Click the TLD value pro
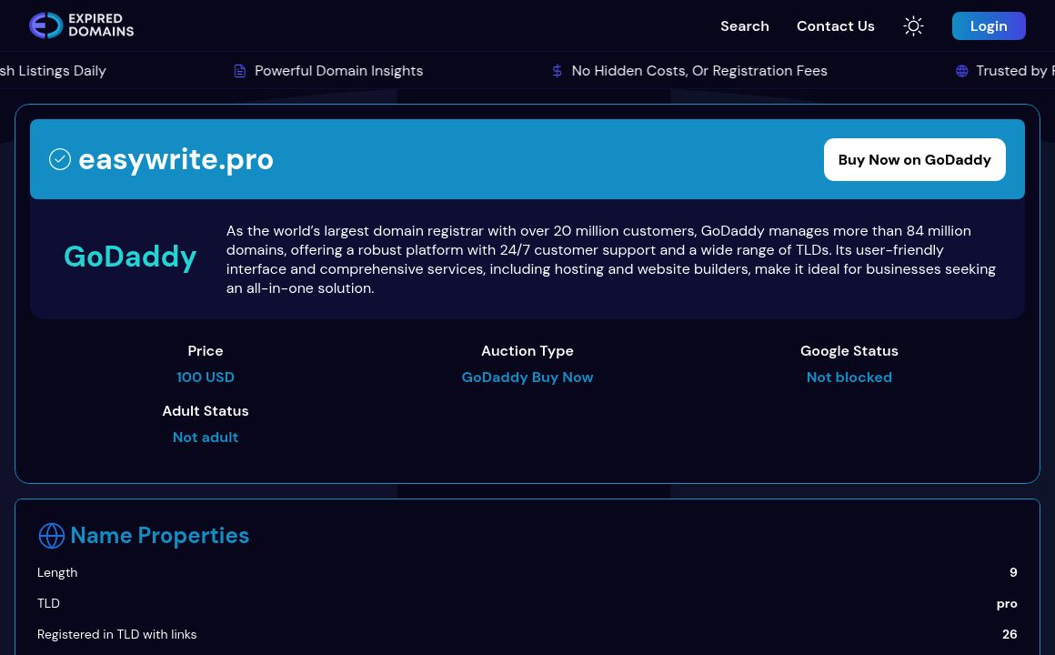Screen dimensions: 1055x655 (x=1007, y=603)
